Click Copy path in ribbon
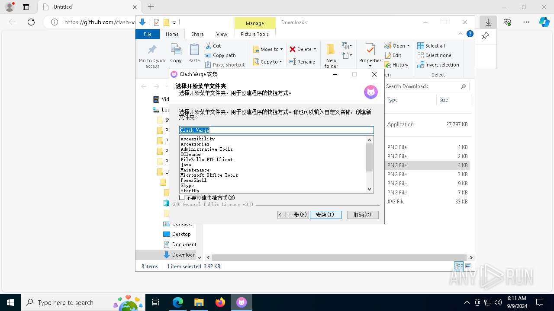This screenshot has width=554, height=311. coord(220,55)
